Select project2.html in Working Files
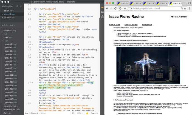This screenshot has height=115, width=192. pos(10,17)
